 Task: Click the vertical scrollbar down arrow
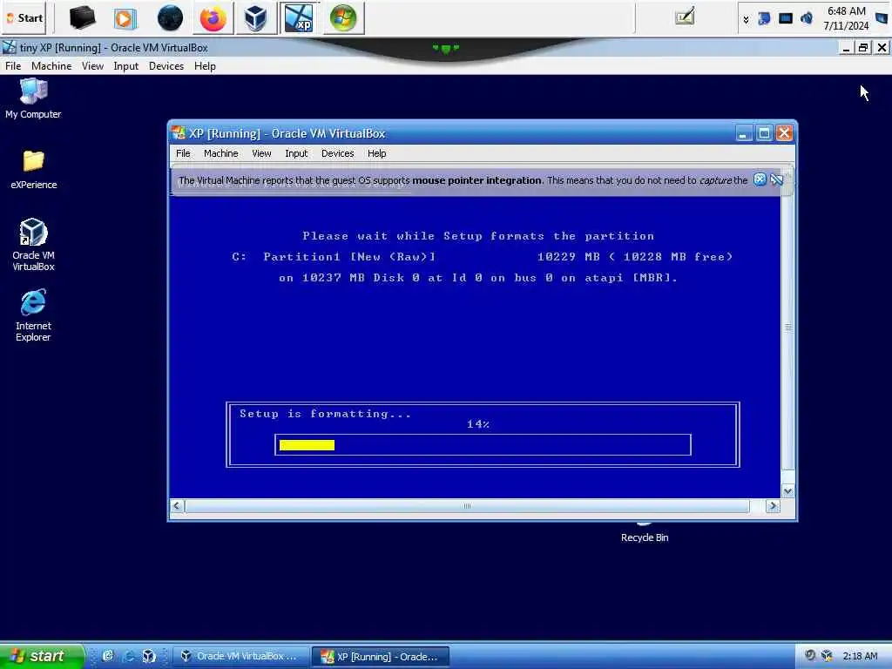(x=787, y=490)
